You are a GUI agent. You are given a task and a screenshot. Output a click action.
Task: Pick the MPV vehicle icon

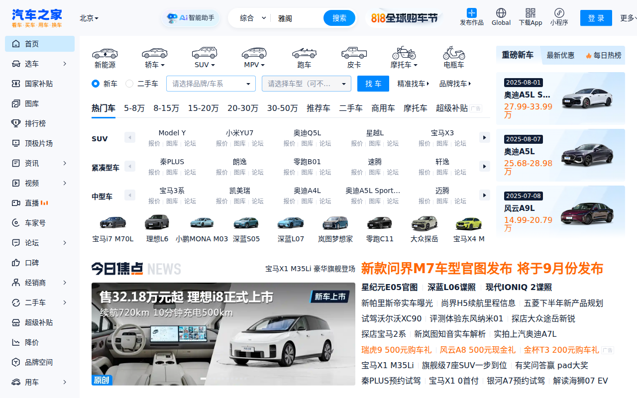point(254,57)
